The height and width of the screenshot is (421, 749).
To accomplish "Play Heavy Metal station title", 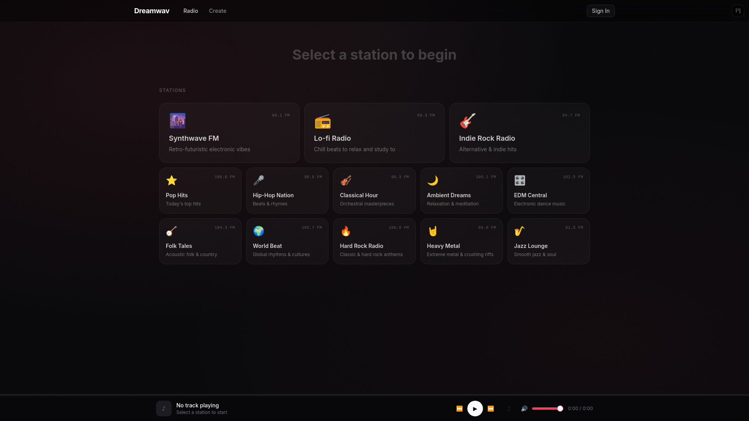I will tap(444, 246).
